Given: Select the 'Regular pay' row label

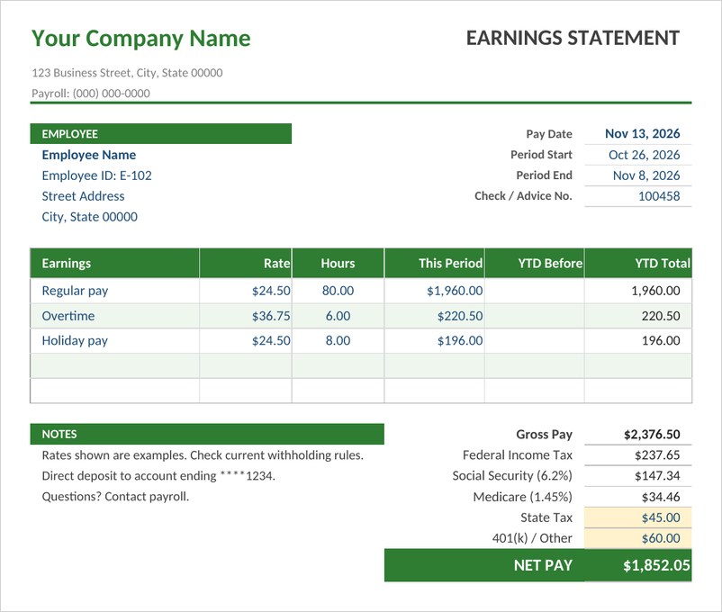Looking at the screenshot, I should click(75, 291).
